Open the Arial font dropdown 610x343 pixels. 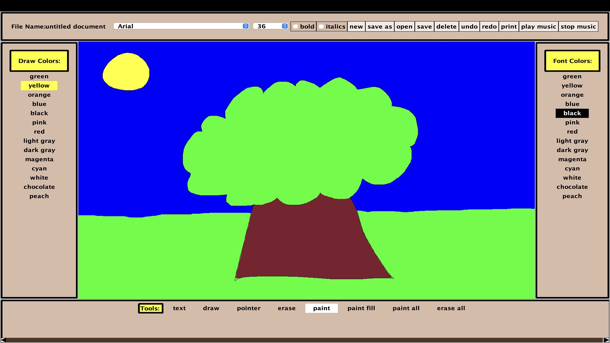point(181,26)
